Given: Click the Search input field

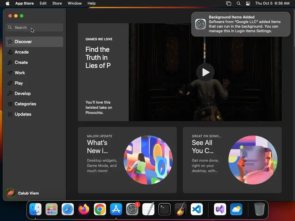Looking at the screenshot, I should (x=34, y=27).
